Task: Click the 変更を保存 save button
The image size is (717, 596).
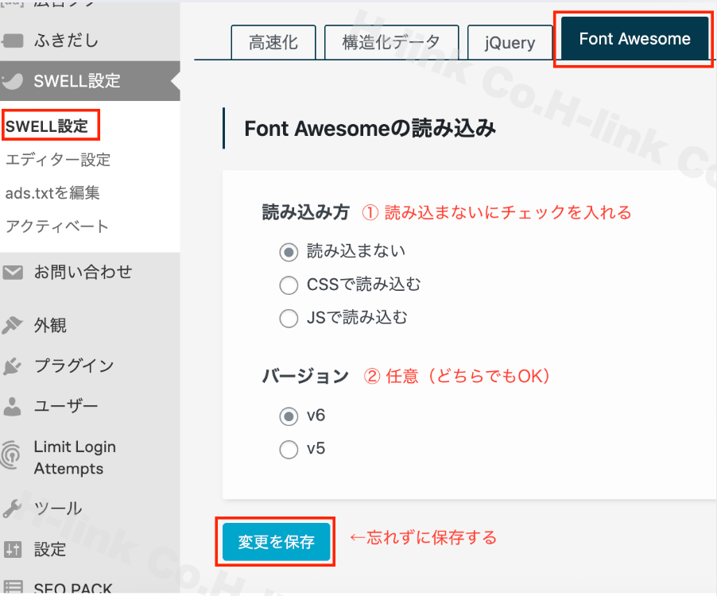Action: coord(275,542)
